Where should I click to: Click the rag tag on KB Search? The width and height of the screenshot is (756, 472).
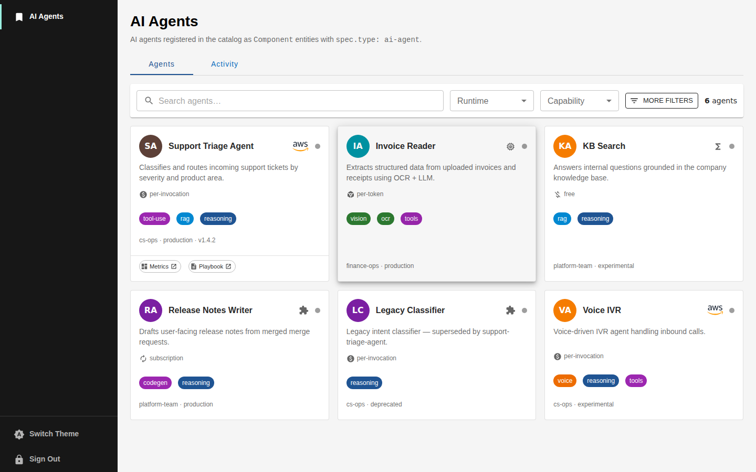(562, 219)
